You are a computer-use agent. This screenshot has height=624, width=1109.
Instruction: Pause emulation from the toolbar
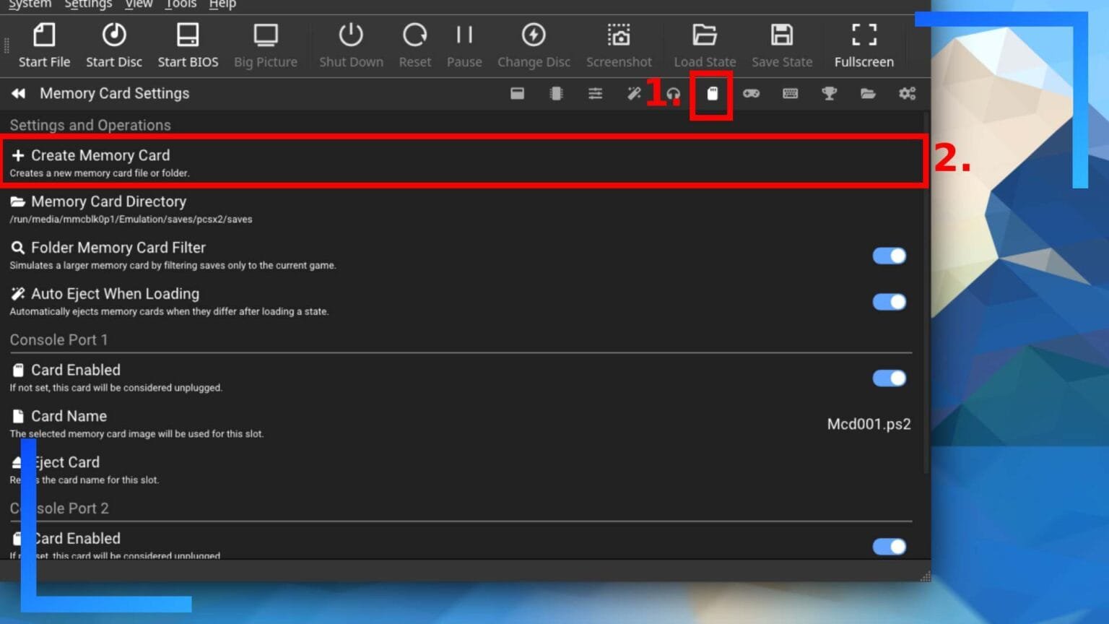pos(464,45)
